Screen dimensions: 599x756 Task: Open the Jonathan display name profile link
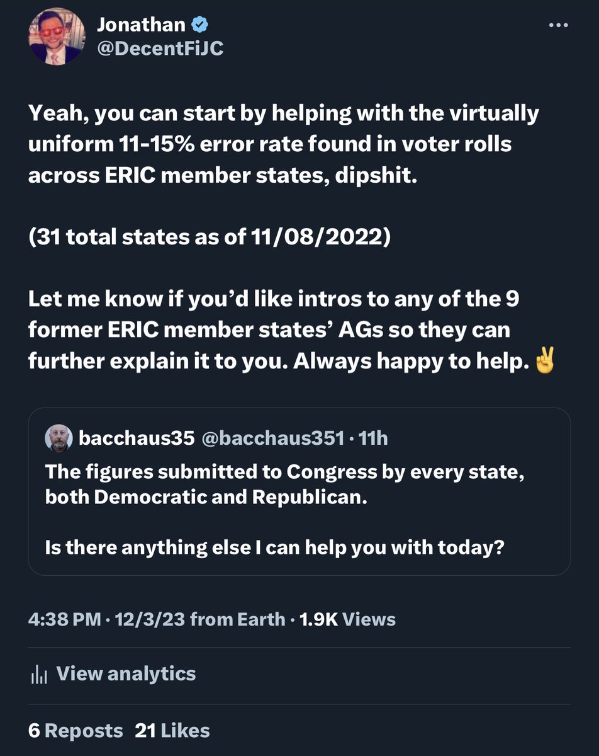coord(141,25)
